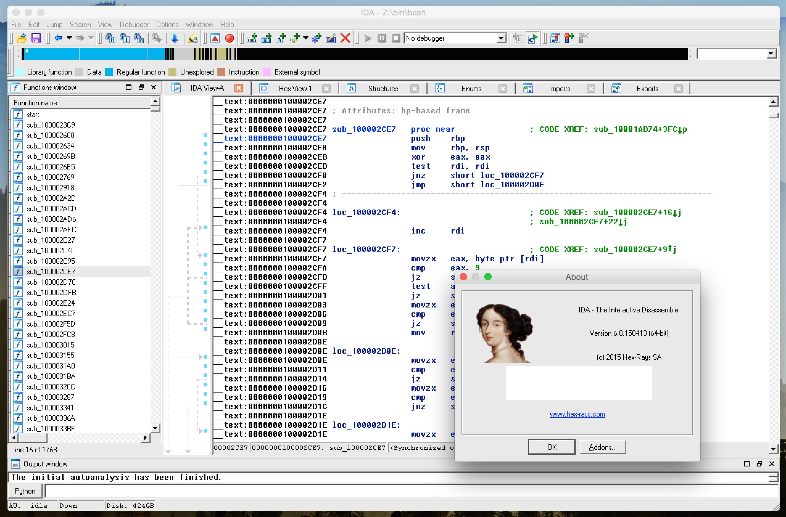
Task: Switch to the Hex View-1 tab
Action: [295, 88]
